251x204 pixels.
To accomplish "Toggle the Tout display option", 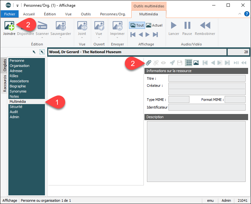I will tap(137, 25).
